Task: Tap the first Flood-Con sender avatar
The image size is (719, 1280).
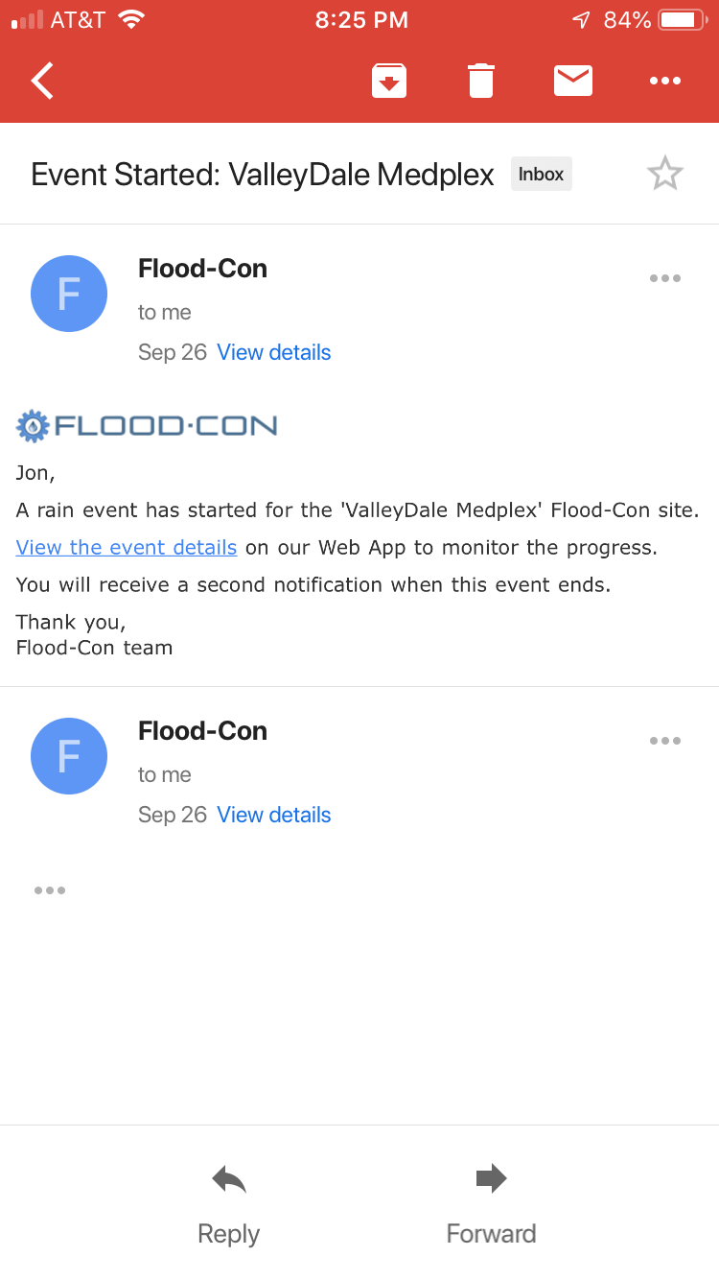Action: (69, 294)
